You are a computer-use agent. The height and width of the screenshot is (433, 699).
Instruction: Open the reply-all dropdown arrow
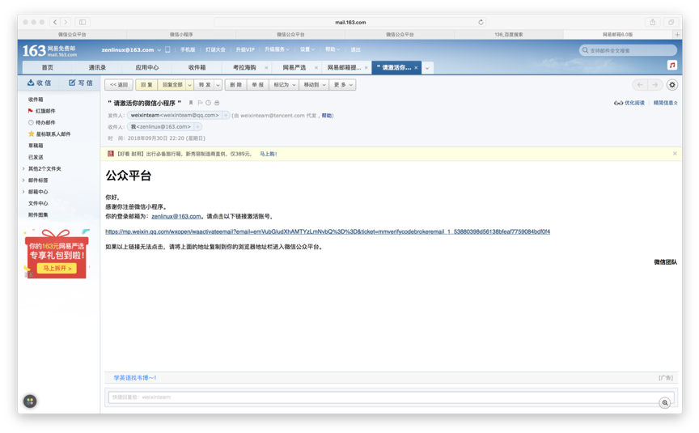pos(189,85)
